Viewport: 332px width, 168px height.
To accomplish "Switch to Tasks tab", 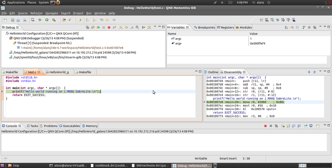I will point(32,126).
